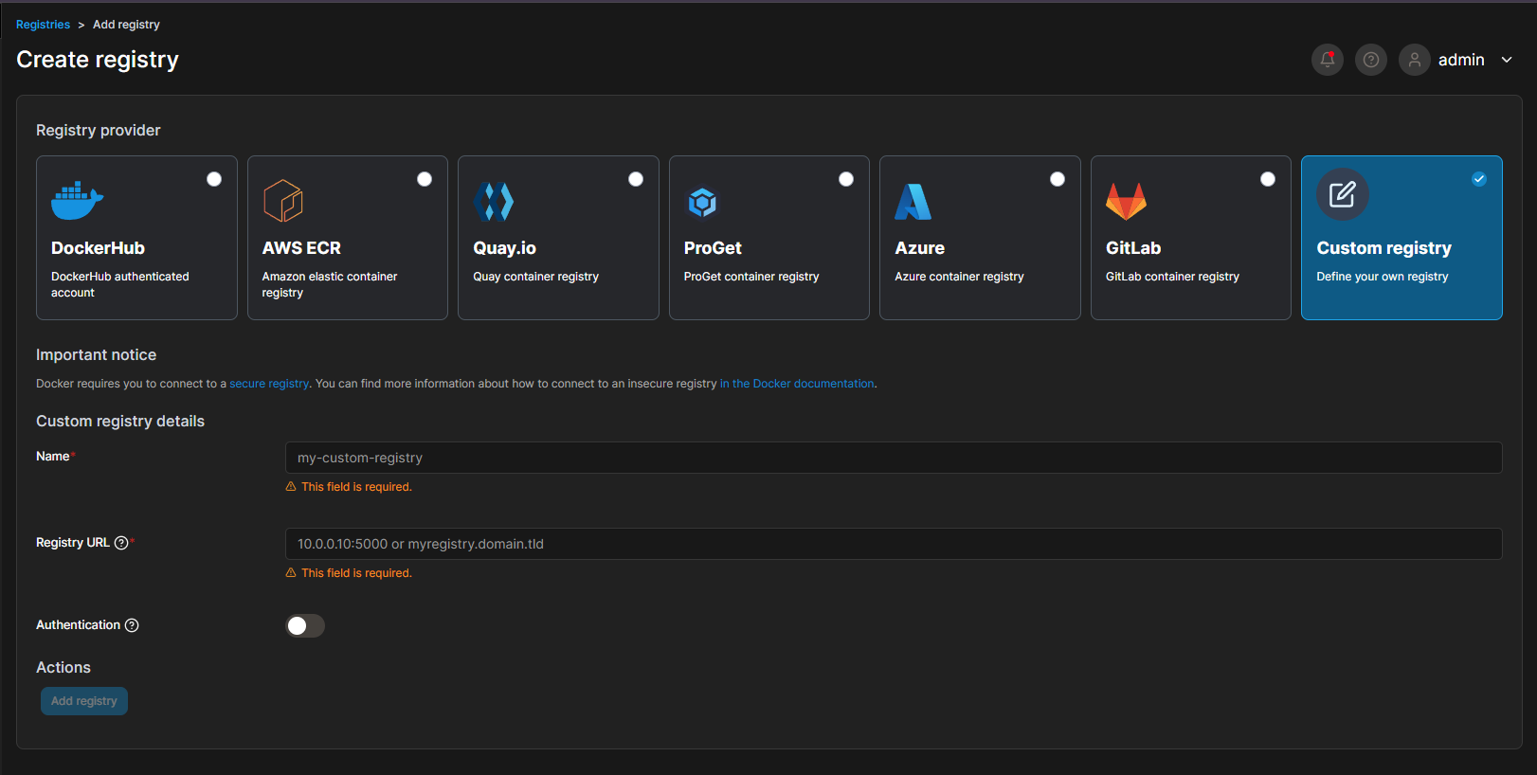Click warning icon under Registry URL field
This screenshot has height=775, width=1537.
tap(291, 573)
